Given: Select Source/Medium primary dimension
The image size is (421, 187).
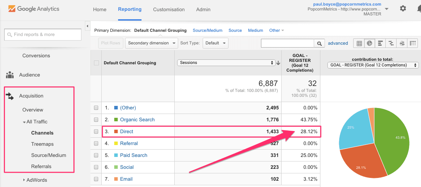Looking at the screenshot, I should 208,30.
